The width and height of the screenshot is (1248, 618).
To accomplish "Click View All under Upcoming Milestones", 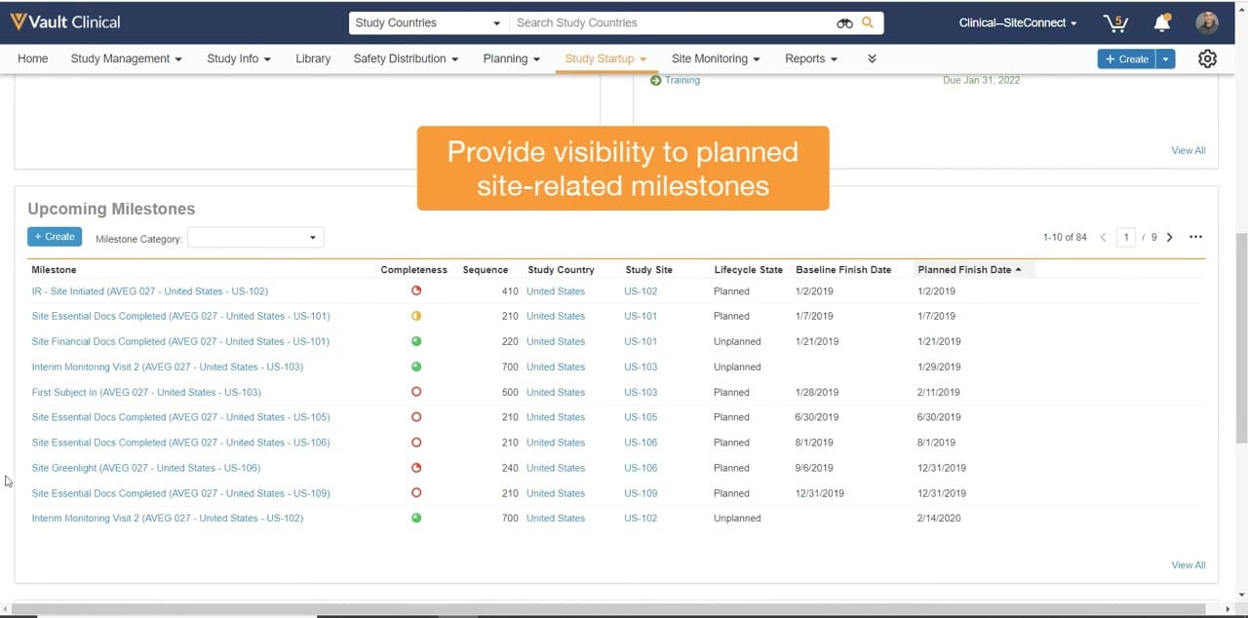I will click(x=1189, y=565).
